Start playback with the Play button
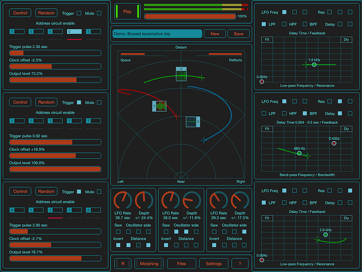The image size is (362, 272). point(127,11)
